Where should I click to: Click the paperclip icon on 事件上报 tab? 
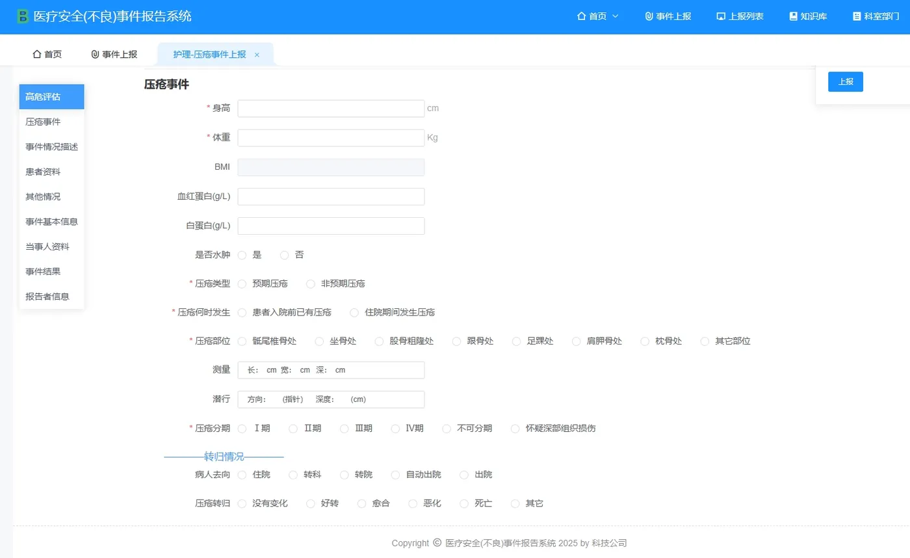point(95,55)
